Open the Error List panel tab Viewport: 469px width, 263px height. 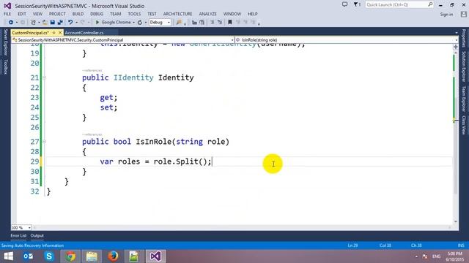(x=18, y=236)
